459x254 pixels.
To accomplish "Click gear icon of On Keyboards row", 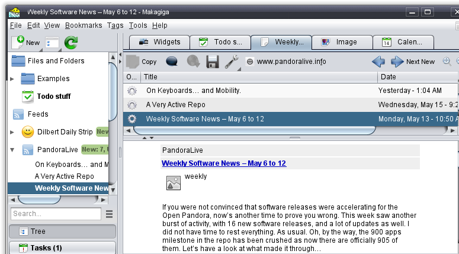I will click(x=132, y=91).
